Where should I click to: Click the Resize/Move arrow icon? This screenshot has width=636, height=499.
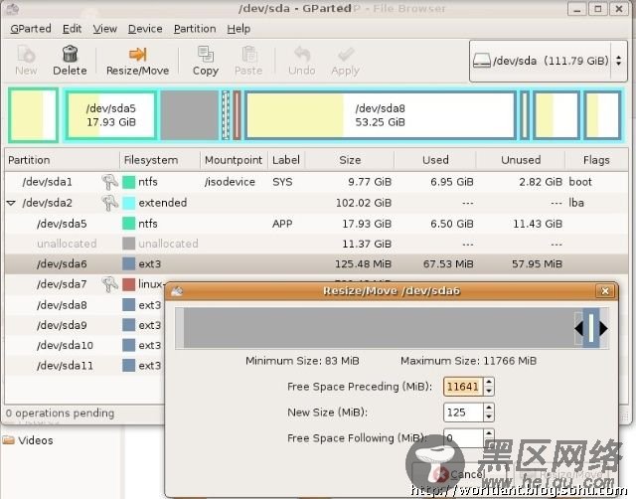point(137,54)
